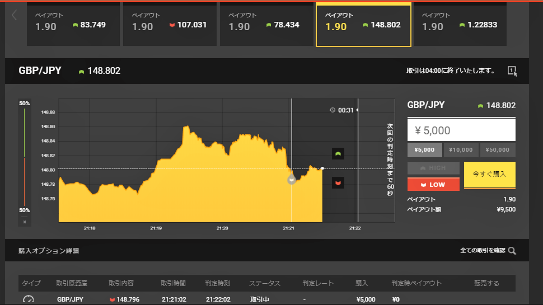This screenshot has height=305, width=543.
Task: Open one-click trade icon in GBP/JPY header
Action: coord(512,71)
